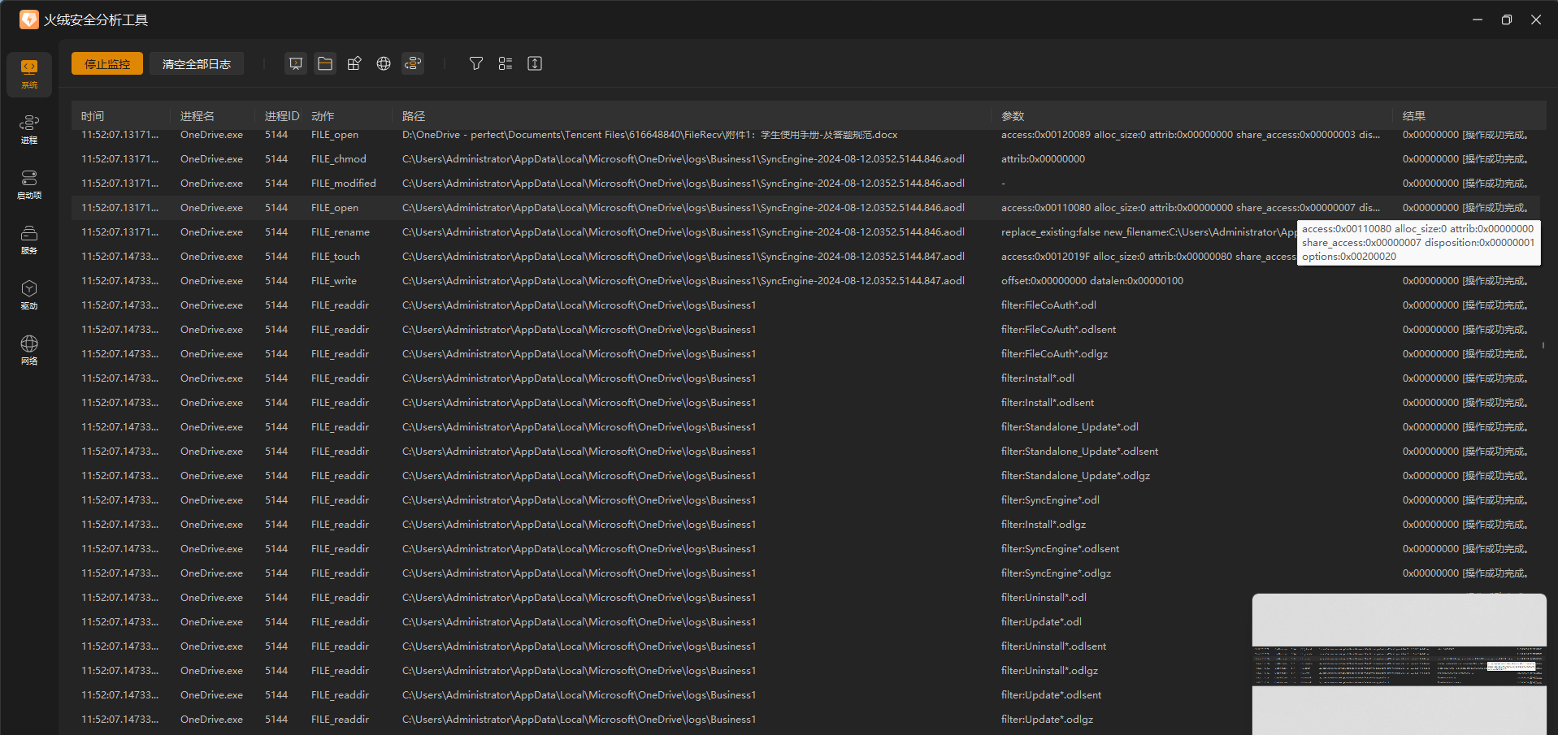This screenshot has width=1558, height=735.
Task: Sort by the 结果 column header
Action: click(x=1414, y=116)
